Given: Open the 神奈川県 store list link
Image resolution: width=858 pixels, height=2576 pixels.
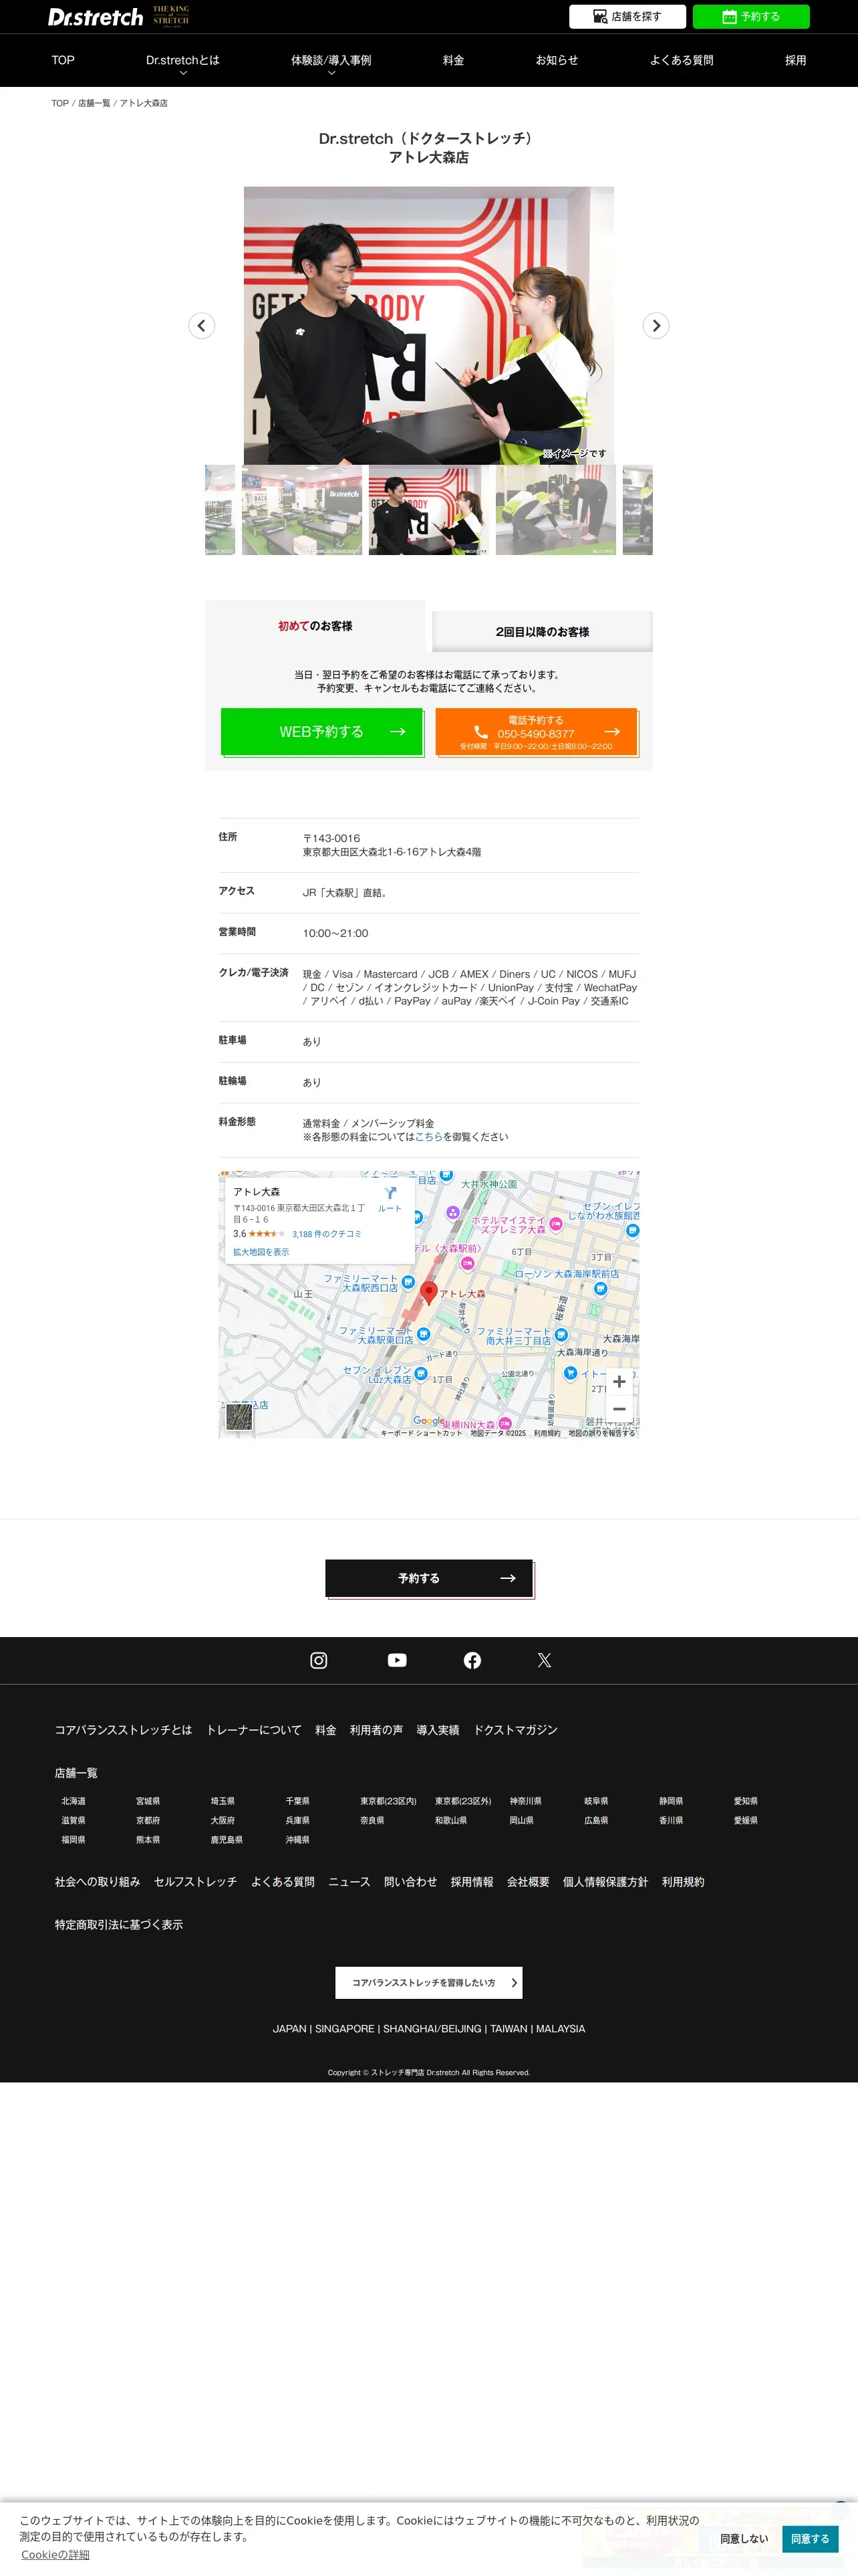Looking at the screenshot, I should 525,1801.
